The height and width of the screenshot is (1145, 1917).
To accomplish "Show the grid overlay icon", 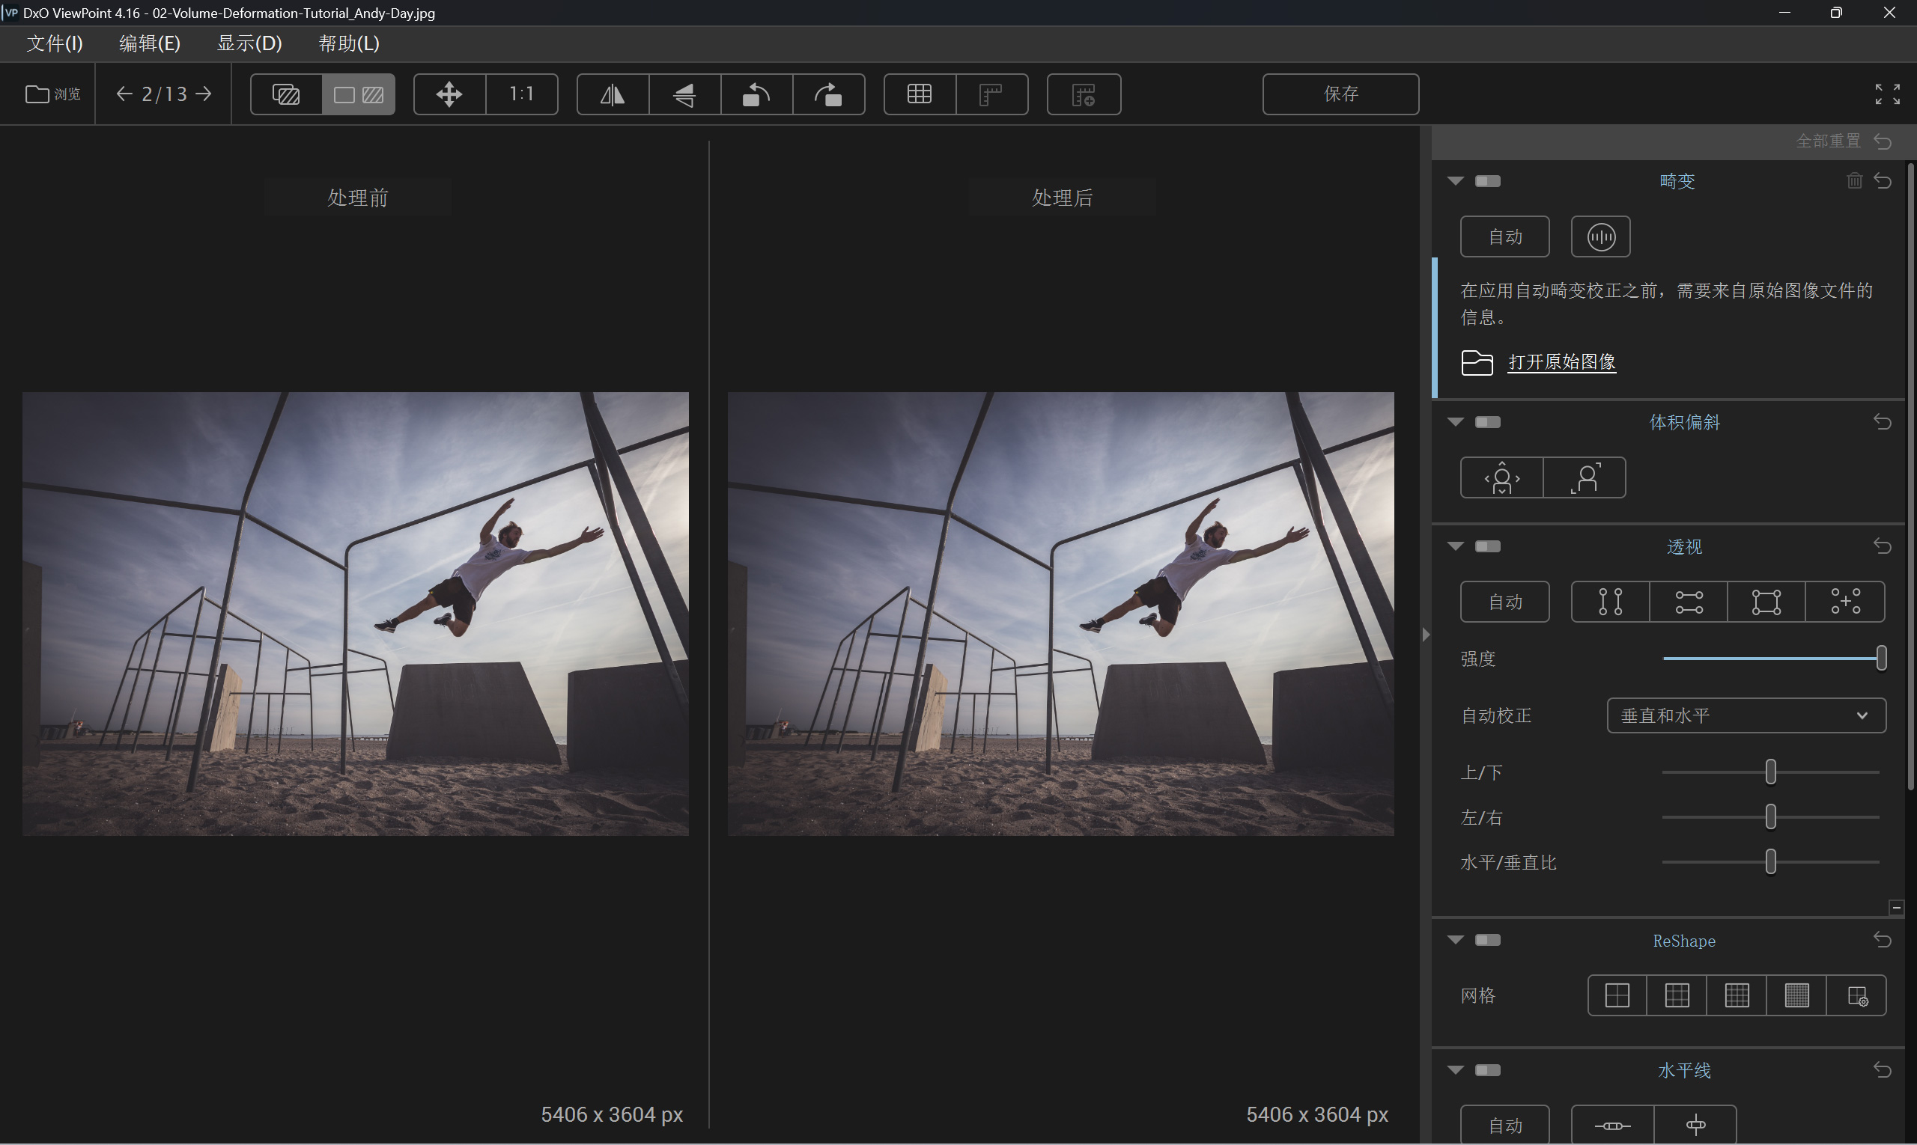I will 919,94.
